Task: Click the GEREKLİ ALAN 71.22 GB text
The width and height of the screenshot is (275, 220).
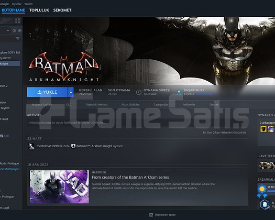Action: click(x=91, y=92)
